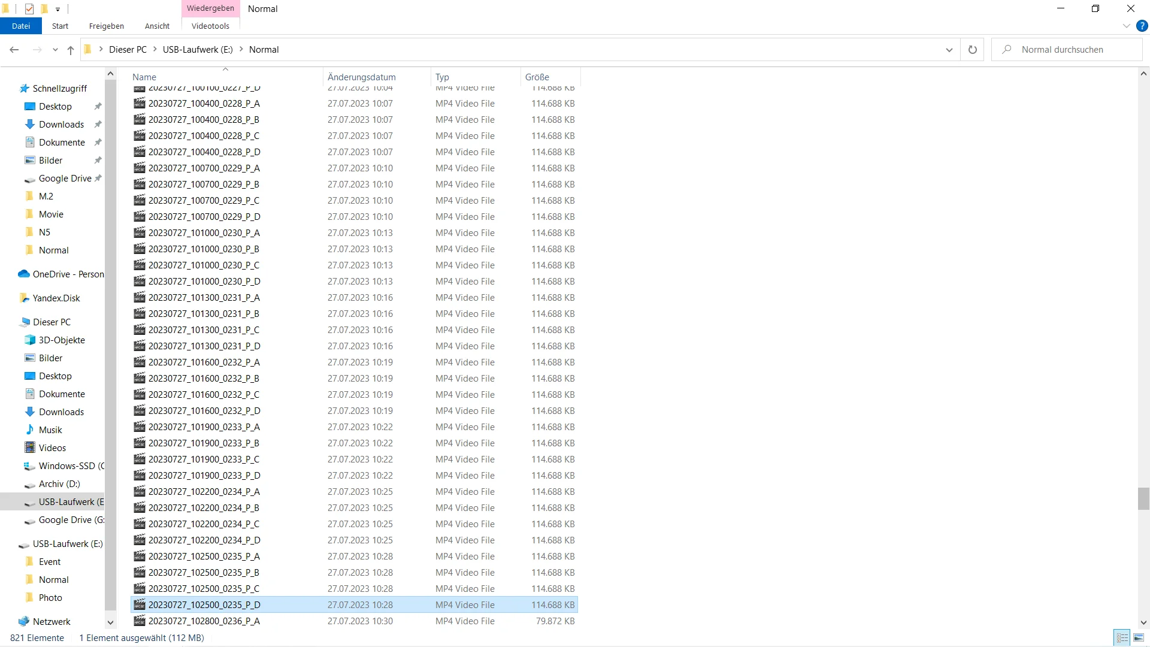Viewport: 1150px width, 647px height.
Task: Open the M.2 folder in Schnellzugriff
Action: 46,196
